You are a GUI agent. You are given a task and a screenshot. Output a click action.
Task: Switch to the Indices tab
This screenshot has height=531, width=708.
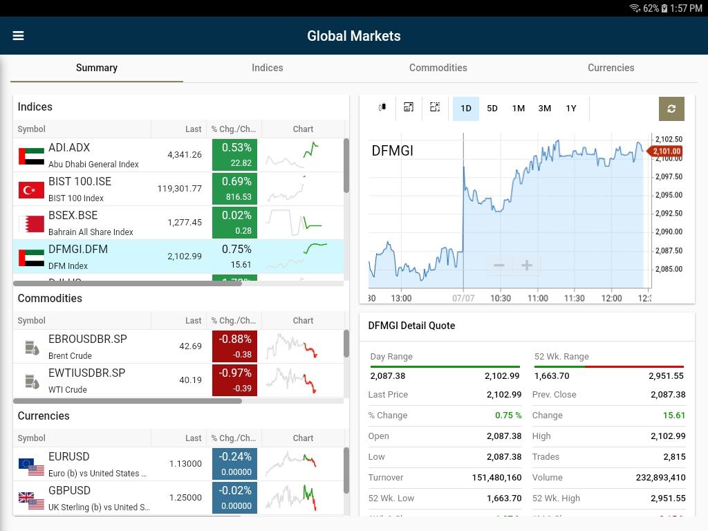268,68
